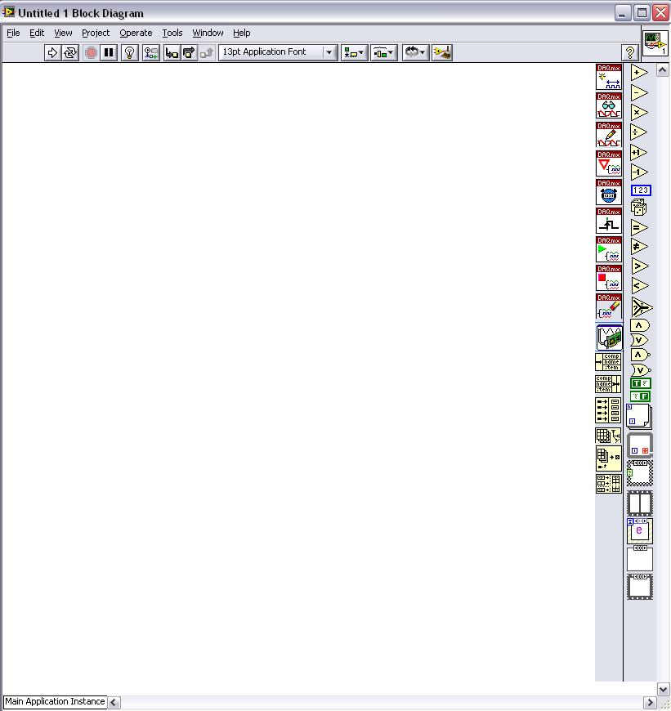The height and width of the screenshot is (711, 671).
Task: Select the Not Equal comparison function
Action: pos(640,247)
